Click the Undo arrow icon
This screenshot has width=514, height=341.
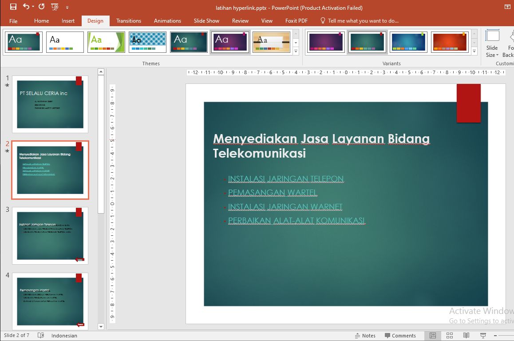26,7
